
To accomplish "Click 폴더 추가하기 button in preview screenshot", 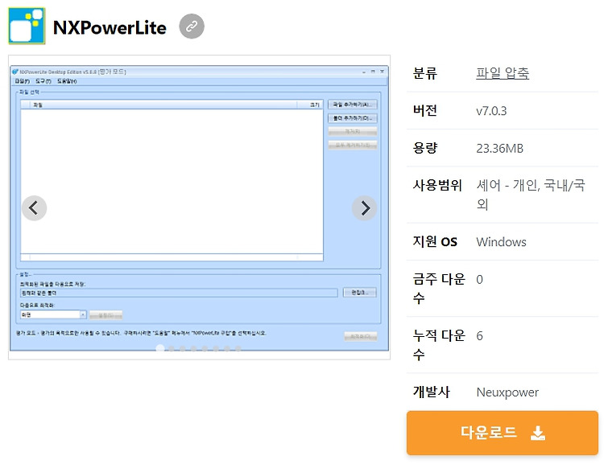I will 353,118.
